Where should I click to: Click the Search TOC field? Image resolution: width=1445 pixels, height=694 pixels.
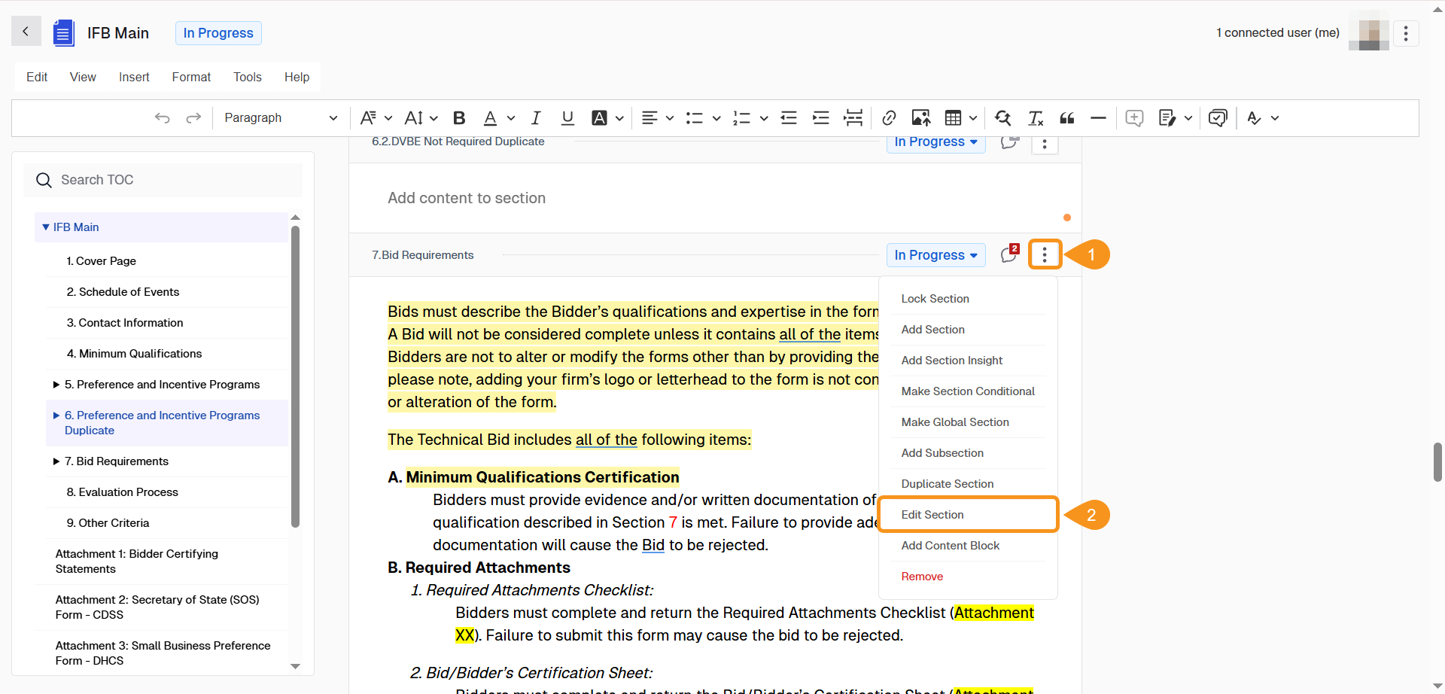173,180
